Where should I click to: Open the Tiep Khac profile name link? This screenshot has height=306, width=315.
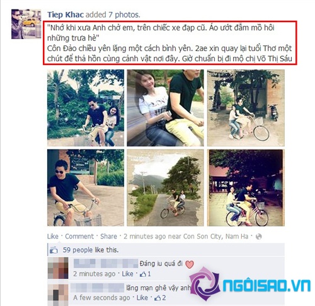coord(66,15)
